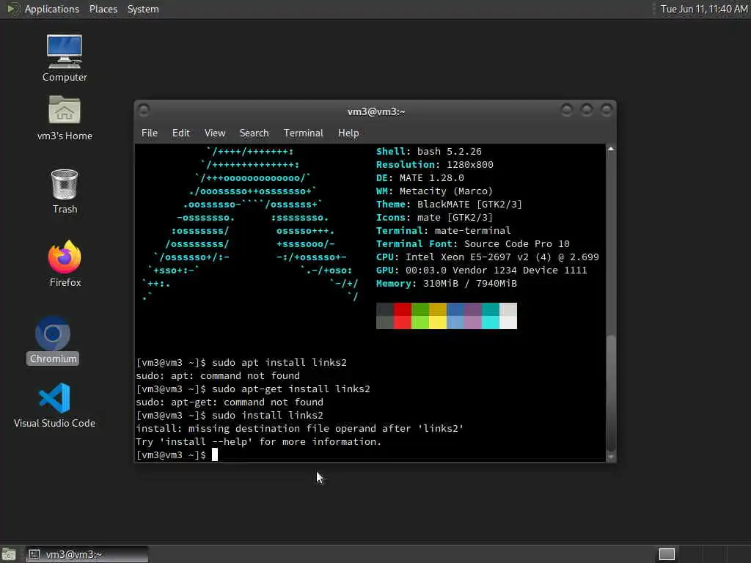Minimize the terminal window

pyautogui.click(x=567, y=111)
